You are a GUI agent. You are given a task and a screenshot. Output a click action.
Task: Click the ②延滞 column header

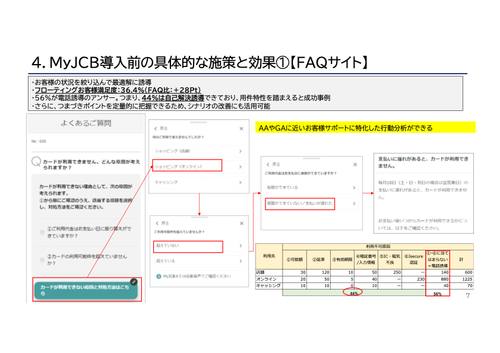(x=318, y=259)
